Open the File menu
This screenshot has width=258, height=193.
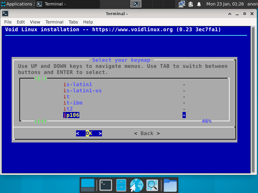(x=8, y=22)
